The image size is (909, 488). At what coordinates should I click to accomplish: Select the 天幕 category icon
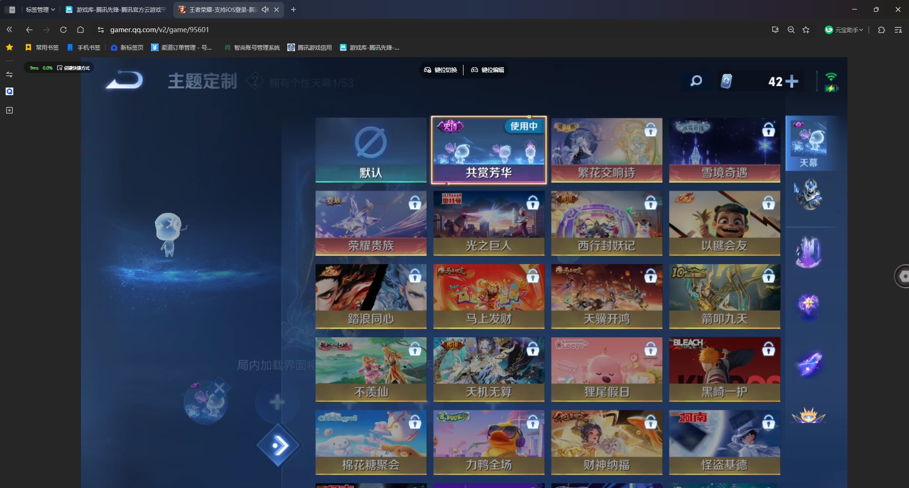(809, 143)
